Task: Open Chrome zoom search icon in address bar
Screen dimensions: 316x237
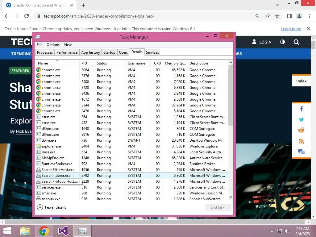Action: pos(257,16)
